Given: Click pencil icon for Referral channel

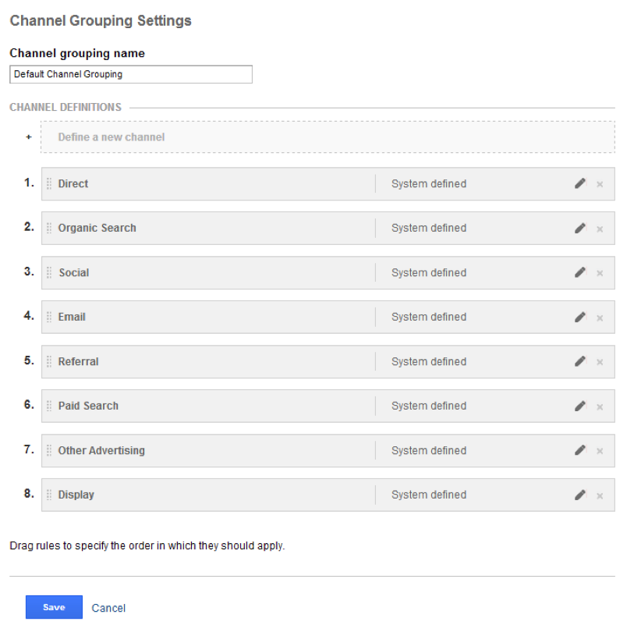Looking at the screenshot, I should click(x=579, y=361).
